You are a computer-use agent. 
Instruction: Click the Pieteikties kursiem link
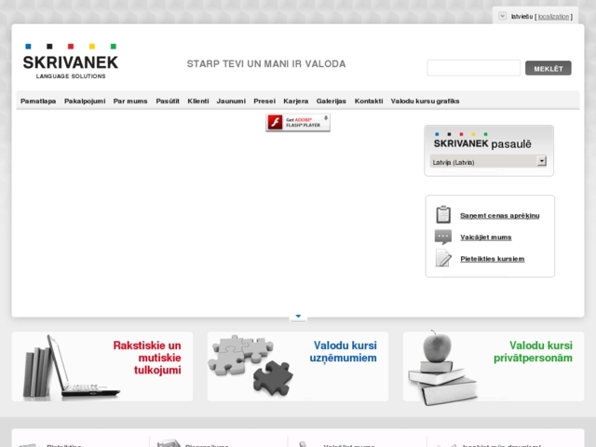(492, 258)
